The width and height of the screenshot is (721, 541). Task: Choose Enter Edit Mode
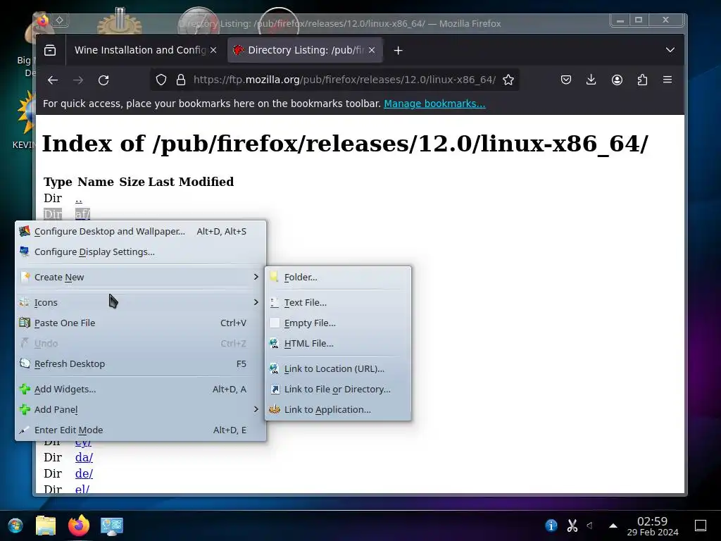(x=141, y=430)
